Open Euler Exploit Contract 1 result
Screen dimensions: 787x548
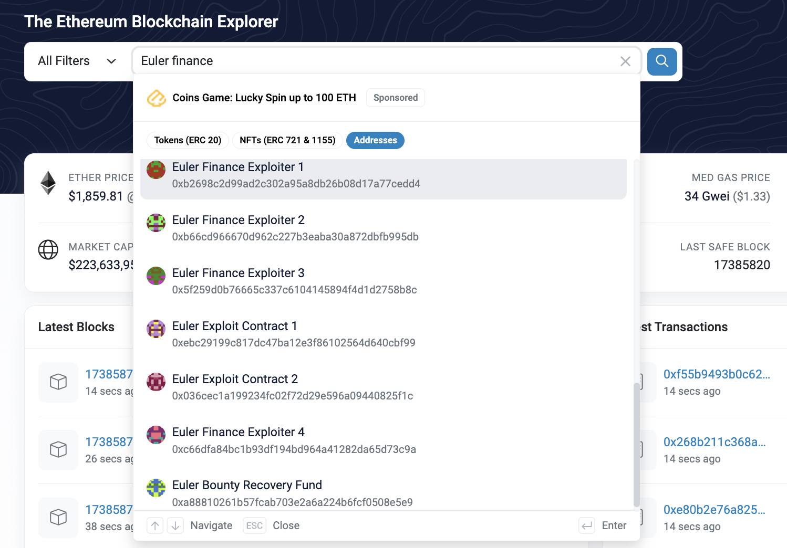tap(384, 334)
